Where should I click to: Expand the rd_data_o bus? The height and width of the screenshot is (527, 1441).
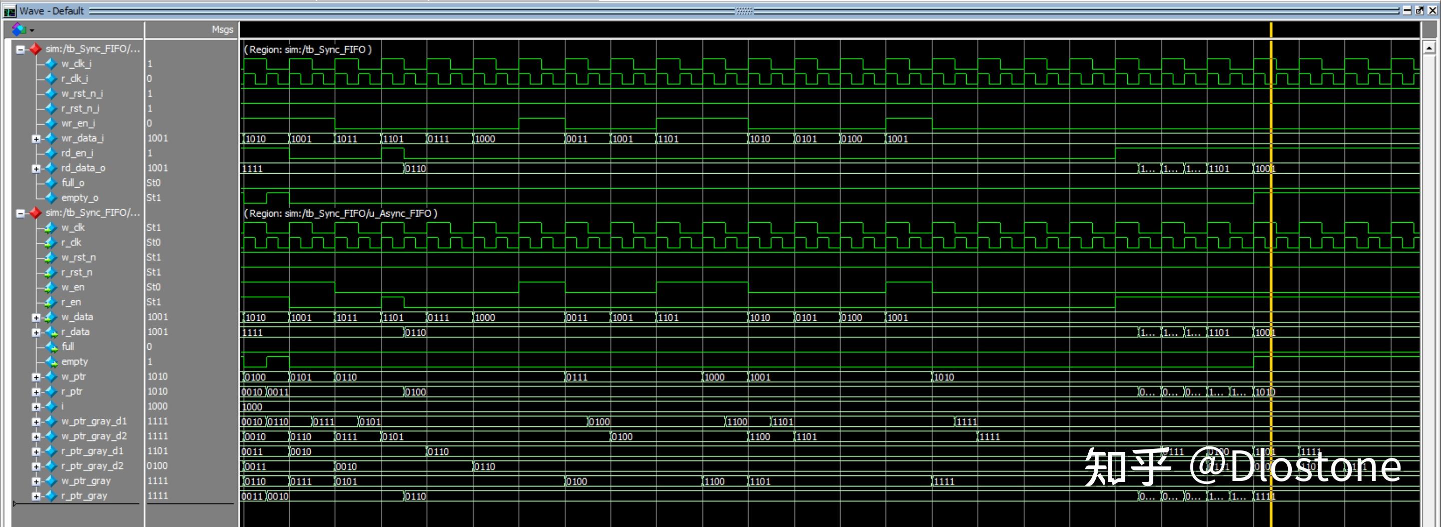tap(36, 168)
